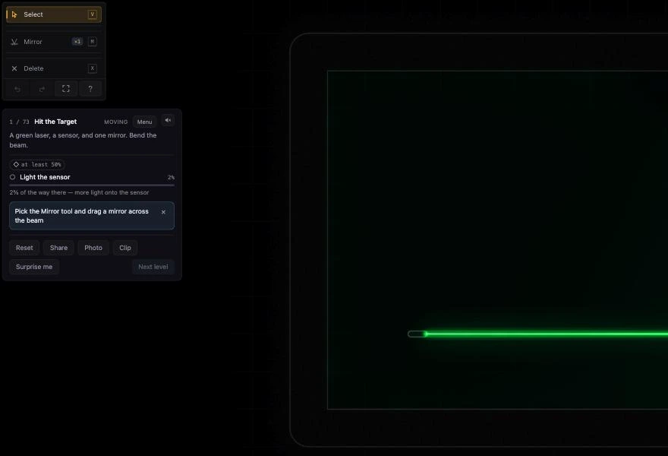Click the Share button
Screen dimensions: 668x456
[58, 248]
